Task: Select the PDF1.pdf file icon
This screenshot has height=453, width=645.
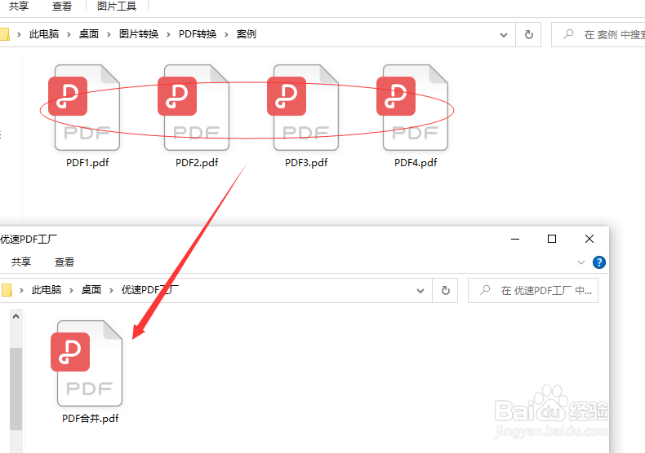Action: (84, 108)
